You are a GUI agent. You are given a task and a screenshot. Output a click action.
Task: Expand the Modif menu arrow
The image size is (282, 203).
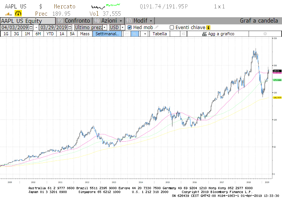coord(151,21)
